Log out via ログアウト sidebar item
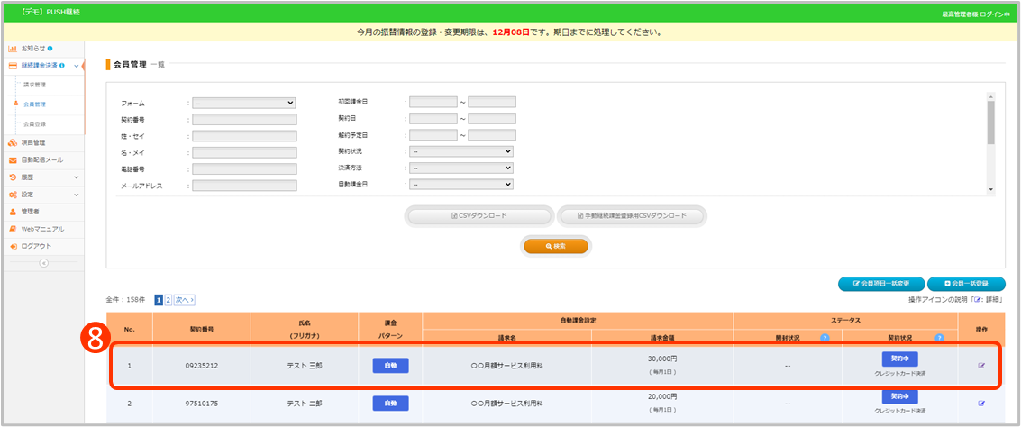 click(36, 246)
